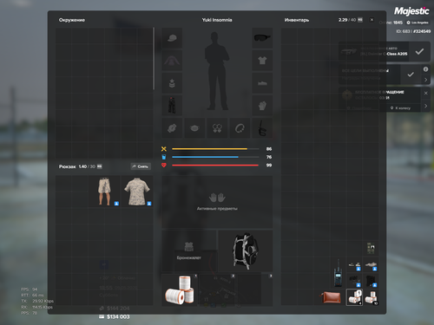
Task: Select the camo shorts in backpack
Action: [x=104, y=191]
